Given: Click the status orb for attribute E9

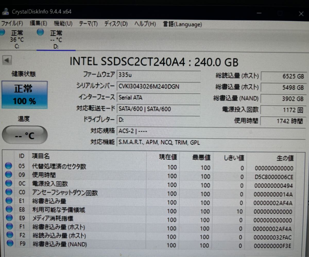Looking at the screenshot, I should [9, 218].
